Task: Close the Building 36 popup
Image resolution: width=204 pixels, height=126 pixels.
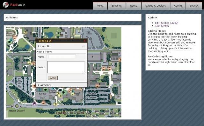Action: coord(85,41)
